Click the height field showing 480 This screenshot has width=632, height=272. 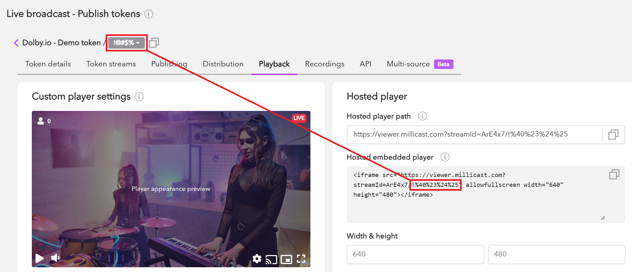(557, 254)
